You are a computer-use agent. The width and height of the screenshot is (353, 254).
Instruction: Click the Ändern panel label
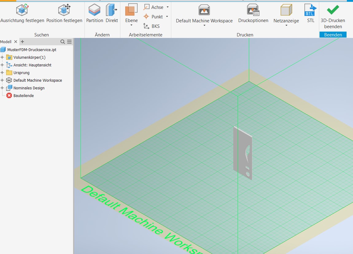pyautogui.click(x=102, y=35)
